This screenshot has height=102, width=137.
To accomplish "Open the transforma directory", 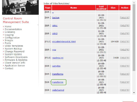I will pos(58,74).
